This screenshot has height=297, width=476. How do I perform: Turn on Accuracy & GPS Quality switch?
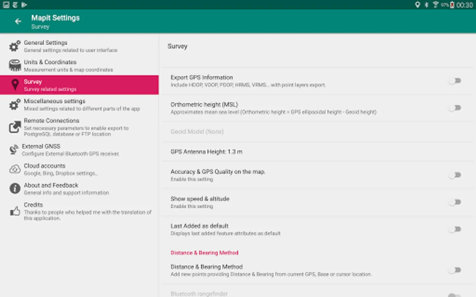pyautogui.click(x=455, y=175)
